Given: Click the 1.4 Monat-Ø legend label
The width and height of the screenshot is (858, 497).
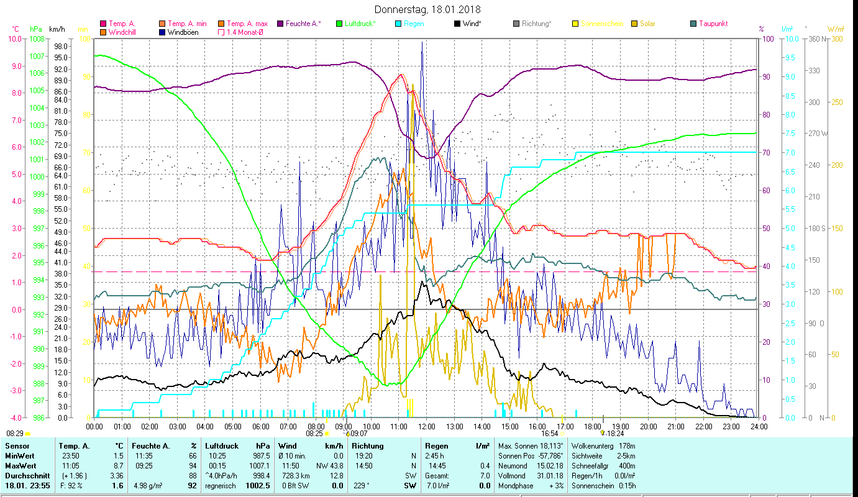Looking at the screenshot, I should click(x=245, y=32).
